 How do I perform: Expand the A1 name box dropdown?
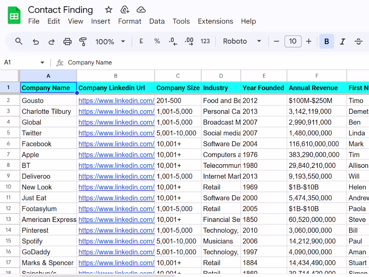tap(42, 62)
